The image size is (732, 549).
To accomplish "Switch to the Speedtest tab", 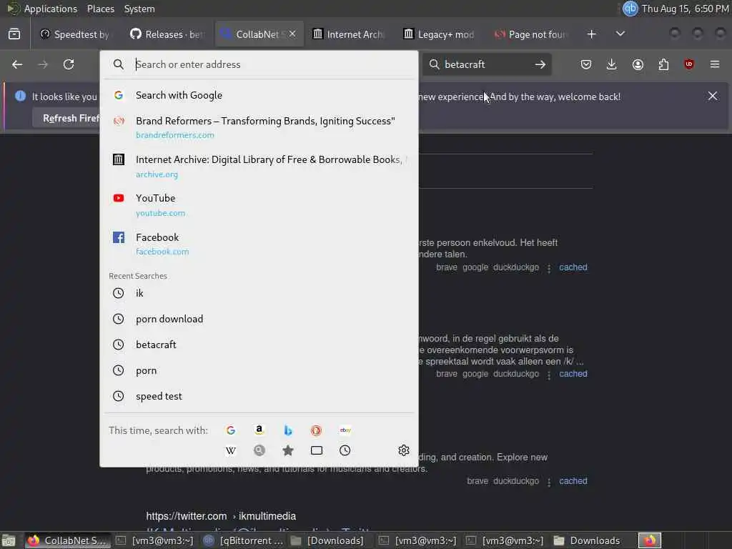I will click(x=74, y=34).
